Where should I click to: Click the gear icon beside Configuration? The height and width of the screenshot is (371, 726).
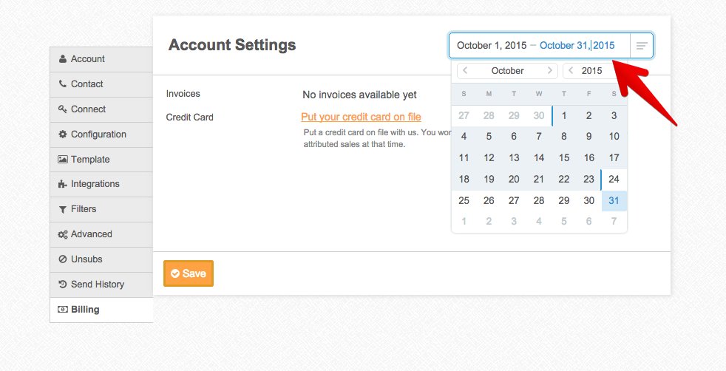[x=63, y=135]
